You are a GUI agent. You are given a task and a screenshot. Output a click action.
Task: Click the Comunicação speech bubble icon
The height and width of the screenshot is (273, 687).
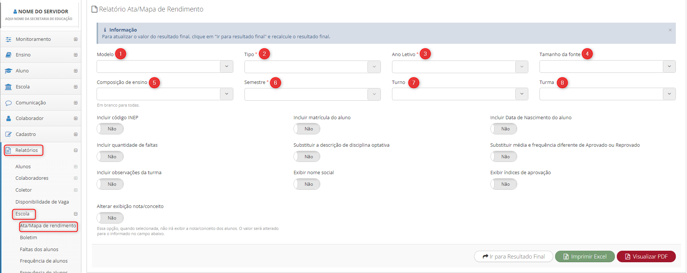[x=9, y=103]
